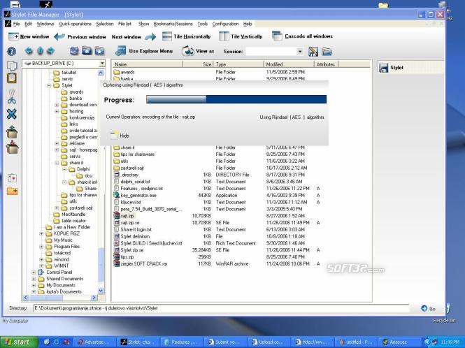Viewport: 465px width, 348px height.
Task: Navigate back with the left arrow icon
Action: click(29, 51)
